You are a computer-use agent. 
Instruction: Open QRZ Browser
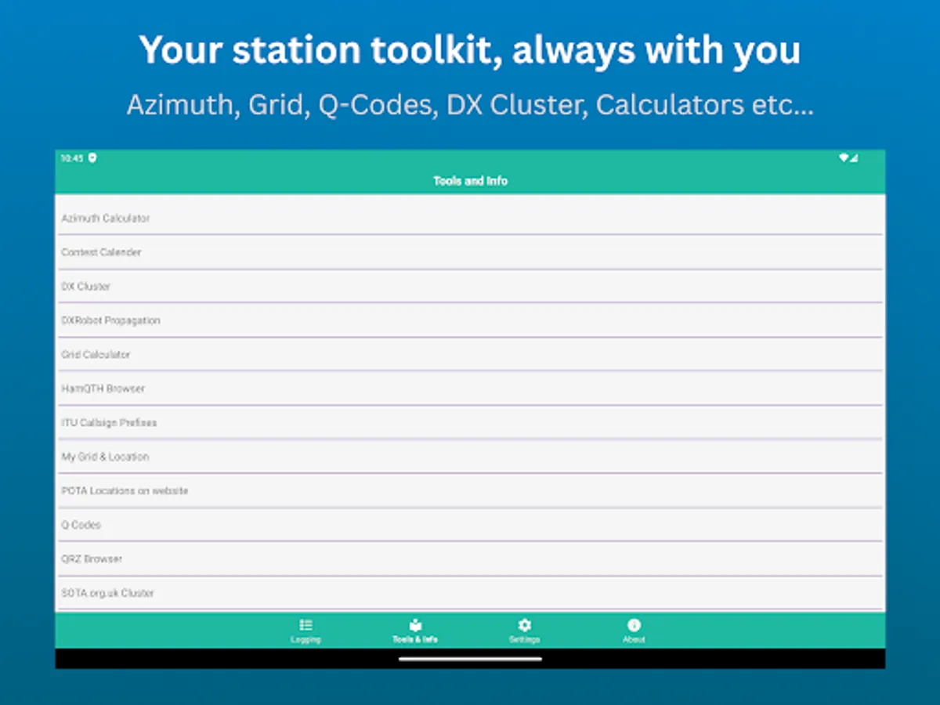(x=470, y=559)
